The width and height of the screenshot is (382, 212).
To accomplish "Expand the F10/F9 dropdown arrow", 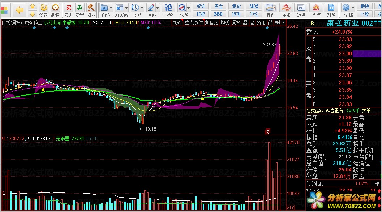I will [127, 8].
